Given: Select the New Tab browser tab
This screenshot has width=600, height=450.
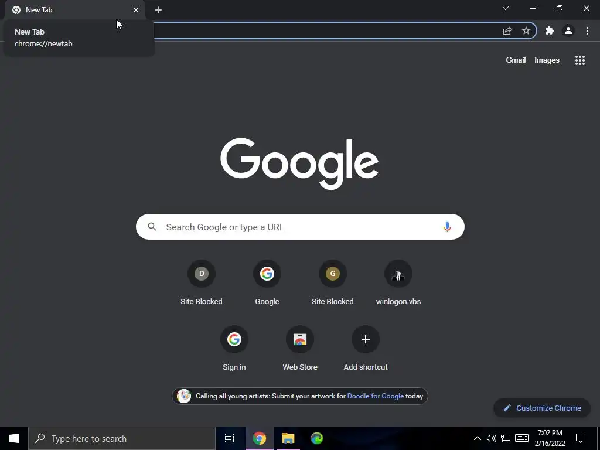Looking at the screenshot, I should tap(74, 10).
